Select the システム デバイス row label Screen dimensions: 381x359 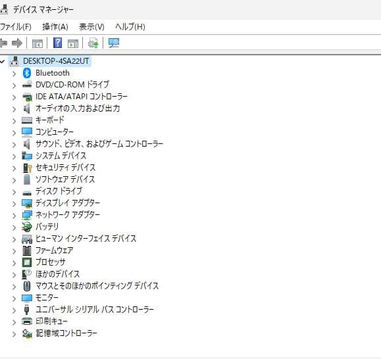pos(61,156)
